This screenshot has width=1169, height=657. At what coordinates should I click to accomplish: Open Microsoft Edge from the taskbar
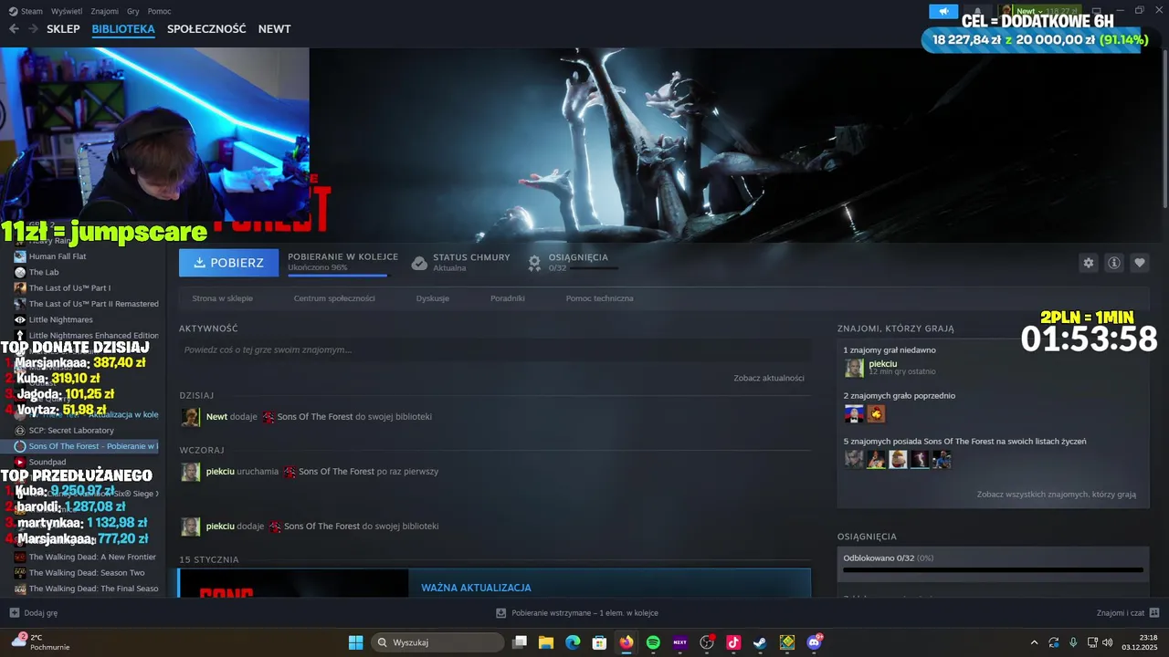pos(573,642)
